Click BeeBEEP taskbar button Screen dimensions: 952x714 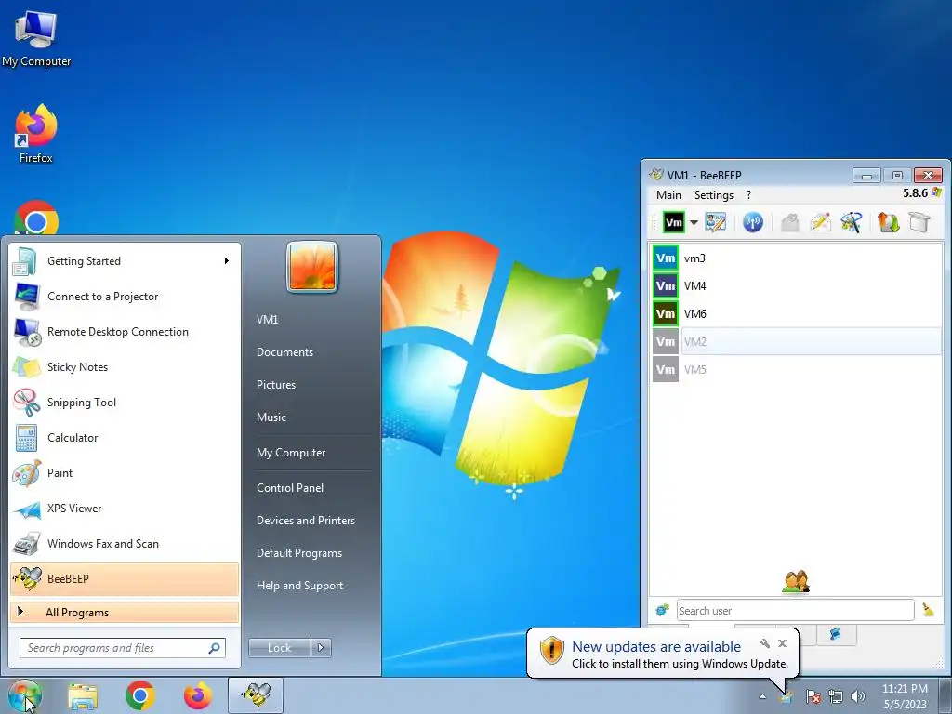click(256, 695)
